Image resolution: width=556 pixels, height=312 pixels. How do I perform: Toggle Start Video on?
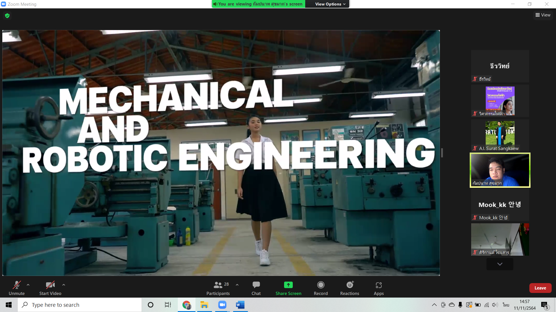[50, 288]
